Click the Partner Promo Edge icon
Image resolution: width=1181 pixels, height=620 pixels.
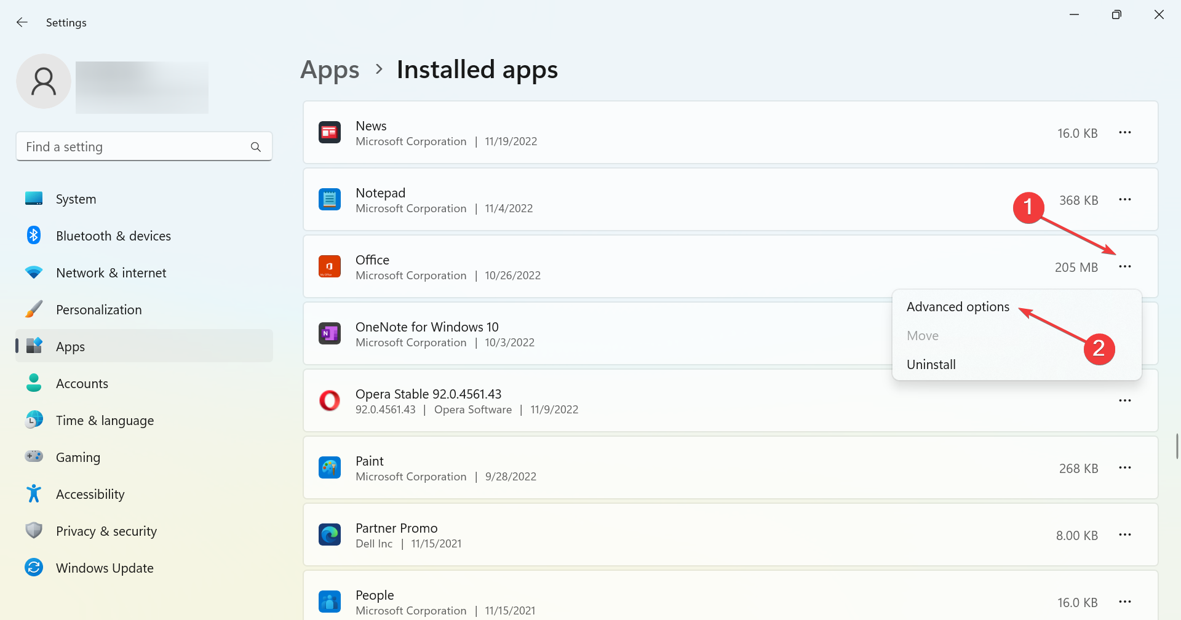point(330,535)
